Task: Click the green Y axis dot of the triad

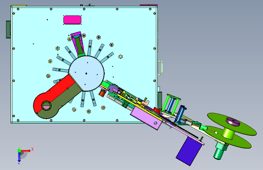Action: 19,151
